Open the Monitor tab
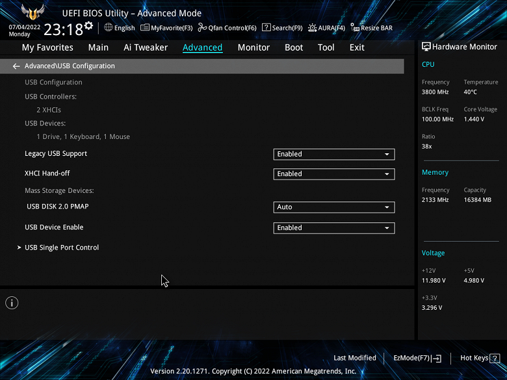This screenshot has width=507, height=380. (253, 47)
